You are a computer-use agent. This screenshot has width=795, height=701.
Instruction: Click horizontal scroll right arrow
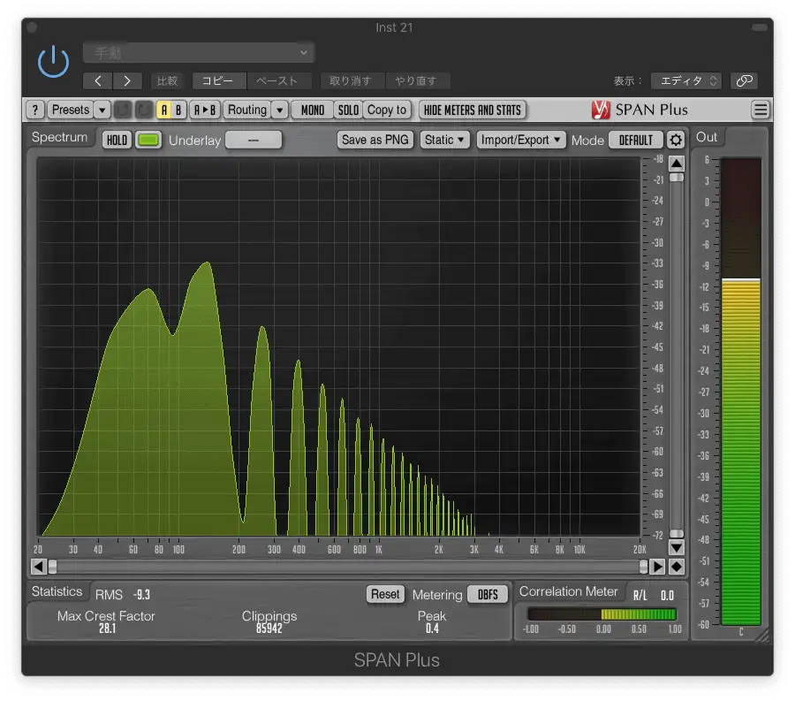(657, 567)
